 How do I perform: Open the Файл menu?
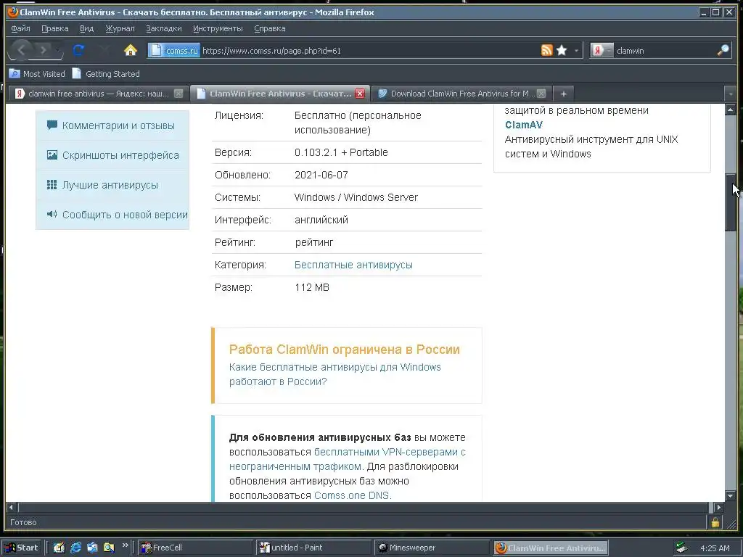[20, 28]
